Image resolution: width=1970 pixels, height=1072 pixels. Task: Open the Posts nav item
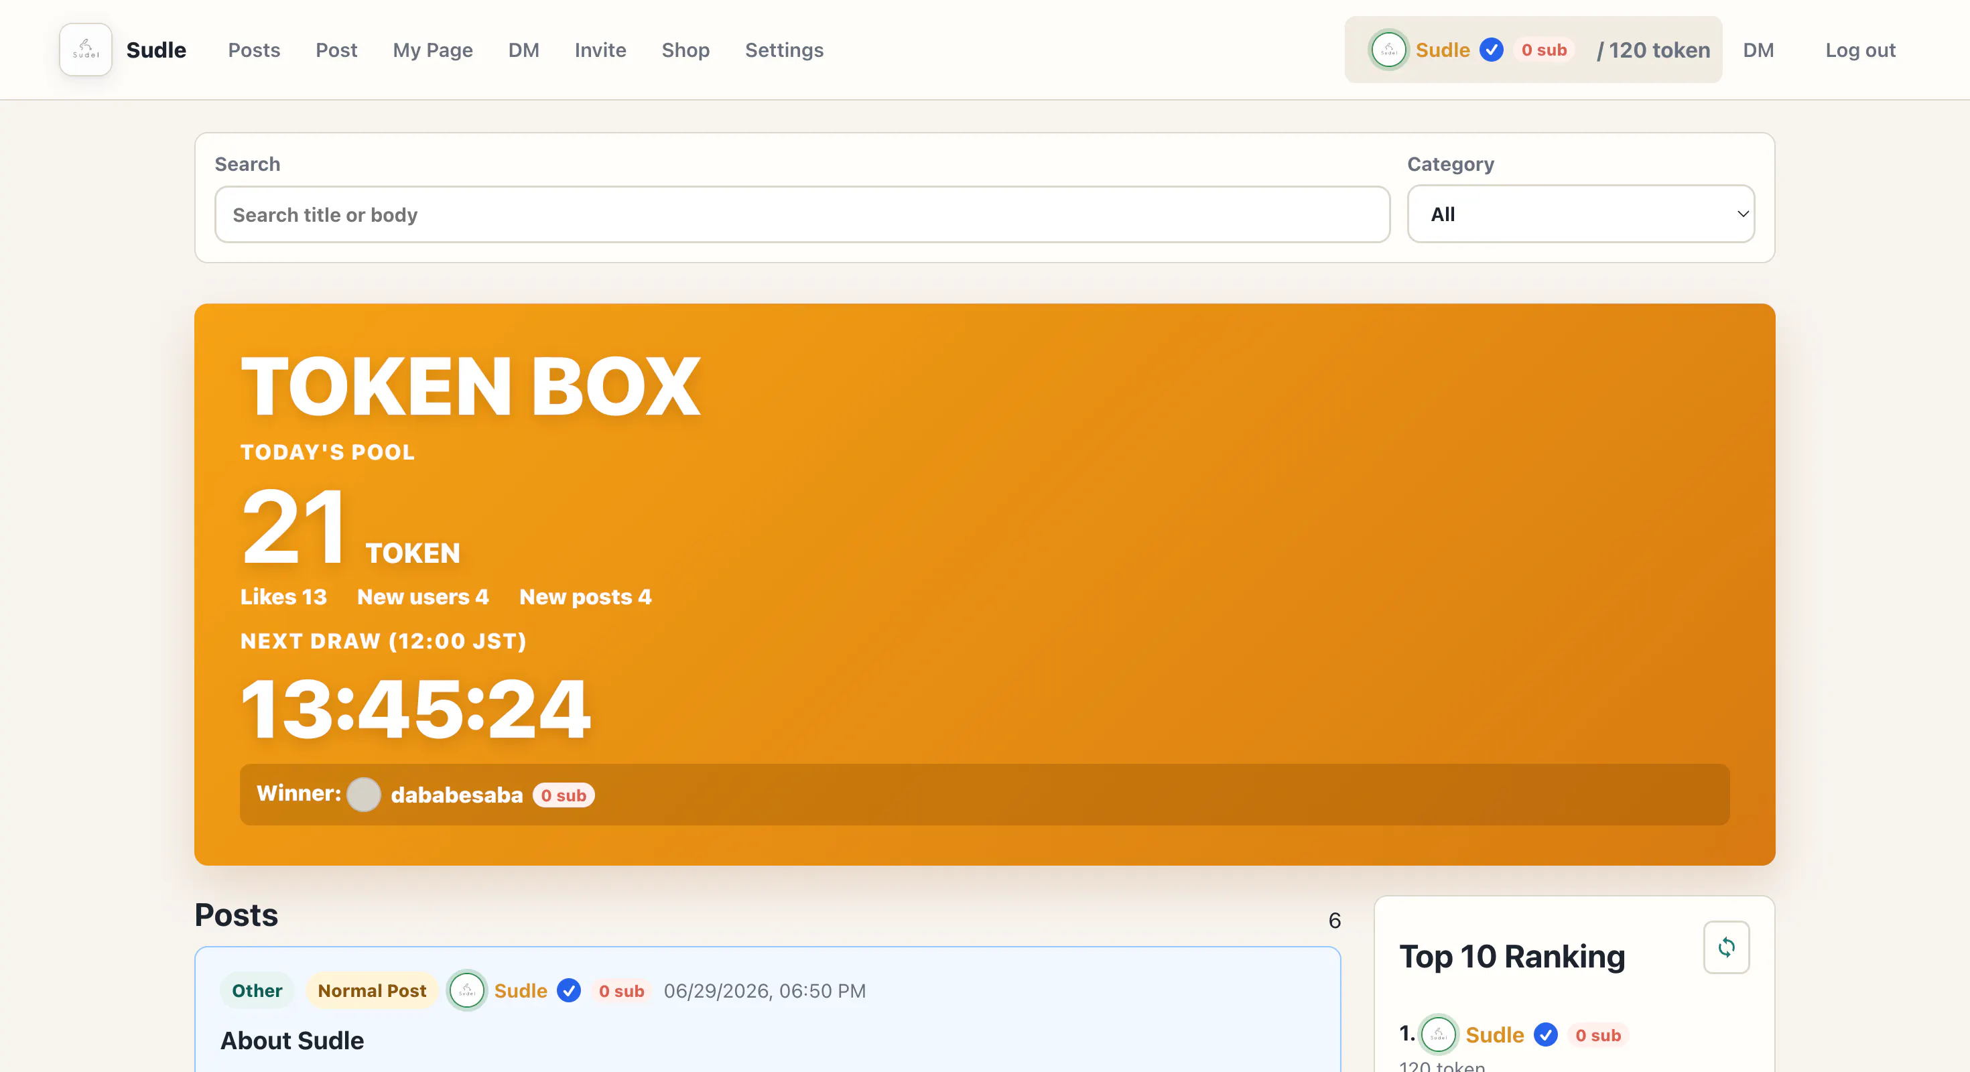pos(254,50)
